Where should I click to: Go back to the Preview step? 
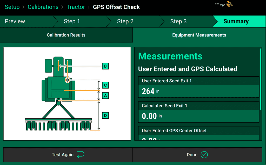pyautogui.click(x=15, y=21)
